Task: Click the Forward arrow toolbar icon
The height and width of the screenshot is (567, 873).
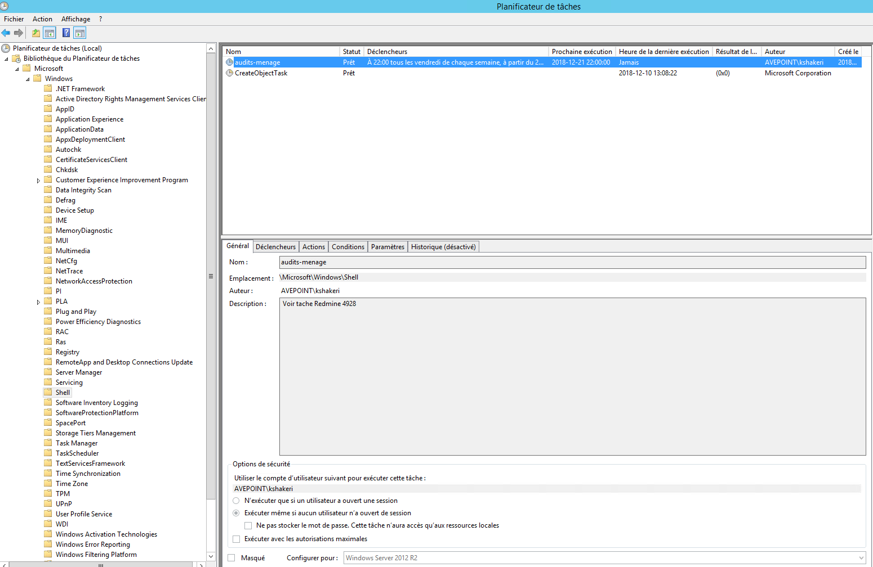Action: coord(19,33)
